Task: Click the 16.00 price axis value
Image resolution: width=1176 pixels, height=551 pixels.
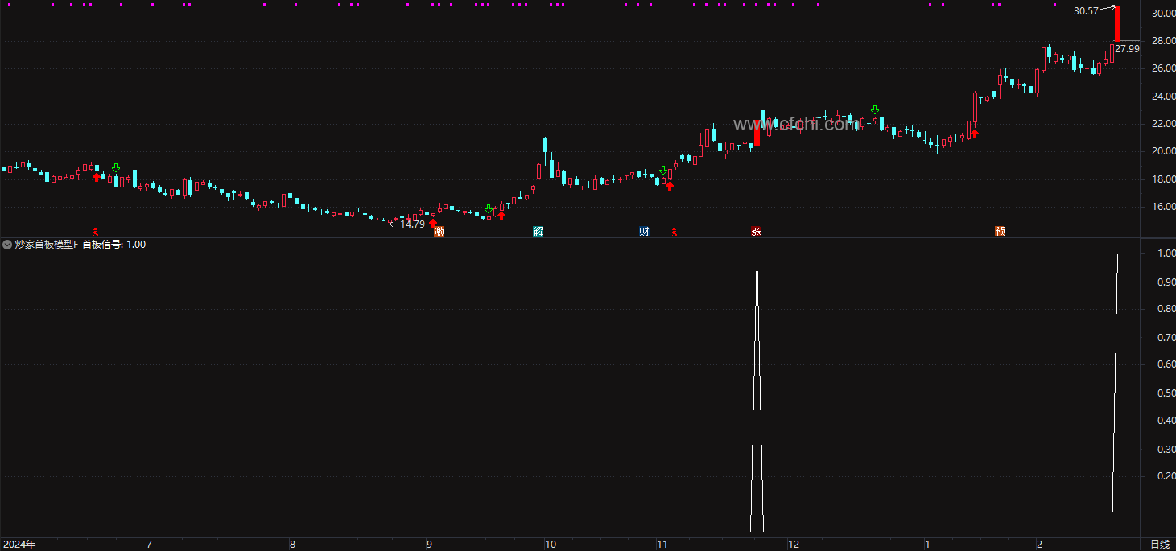Action: tap(1163, 207)
